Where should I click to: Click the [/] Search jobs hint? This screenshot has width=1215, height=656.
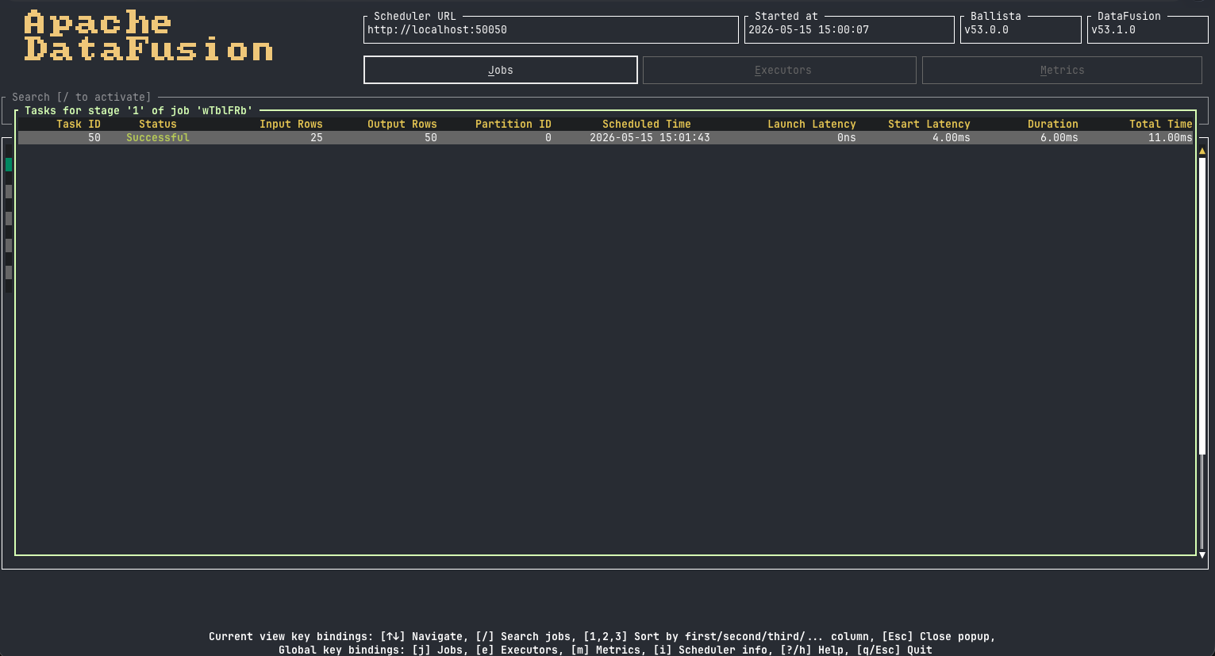526,636
